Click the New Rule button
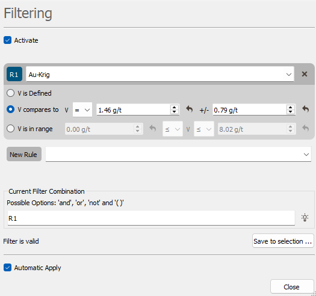Viewport: 316px width, 296px height. pyautogui.click(x=24, y=154)
